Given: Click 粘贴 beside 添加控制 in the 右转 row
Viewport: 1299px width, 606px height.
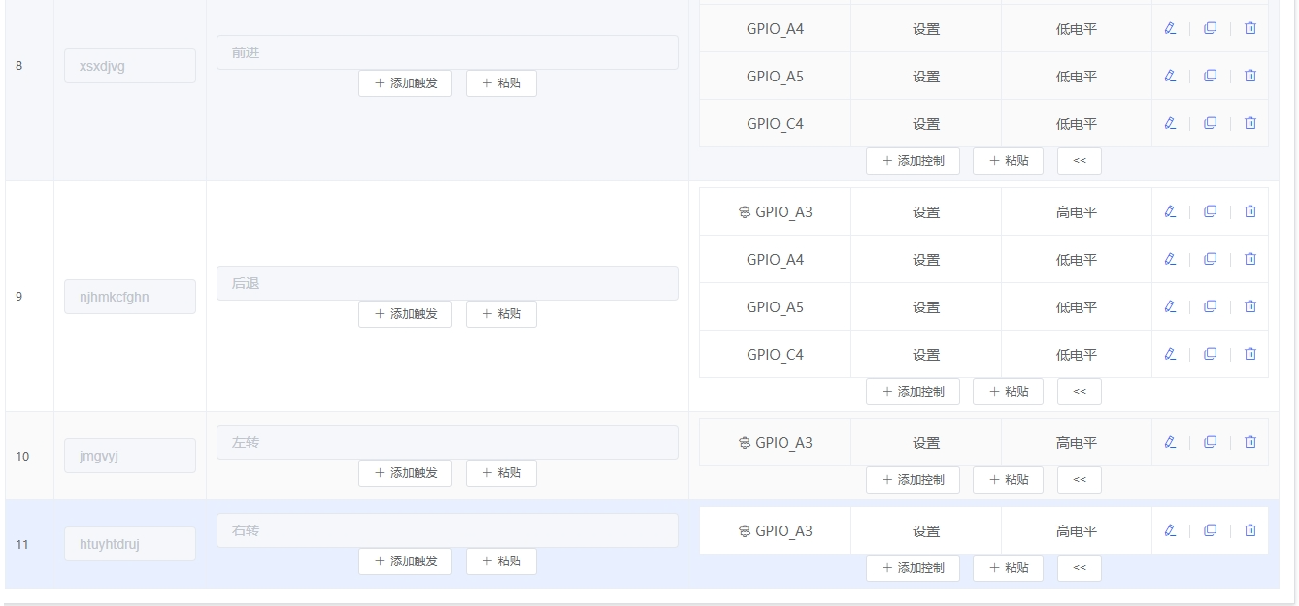Looking at the screenshot, I should tap(1008, 568).
